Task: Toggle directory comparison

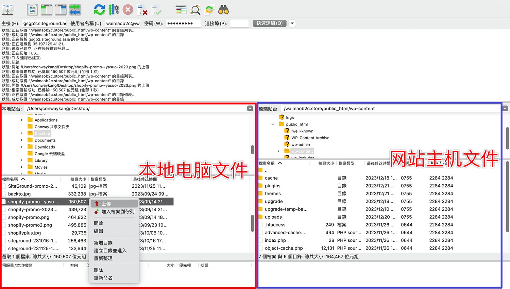Action: 195,10
